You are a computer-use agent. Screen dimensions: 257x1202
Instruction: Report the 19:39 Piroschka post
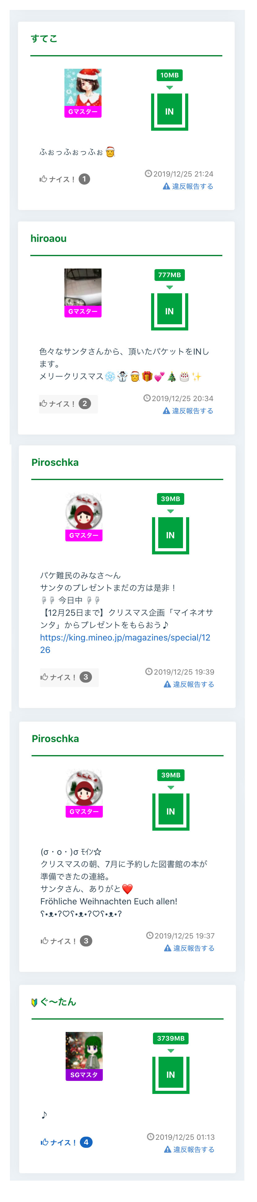click(x=189, y=684)
